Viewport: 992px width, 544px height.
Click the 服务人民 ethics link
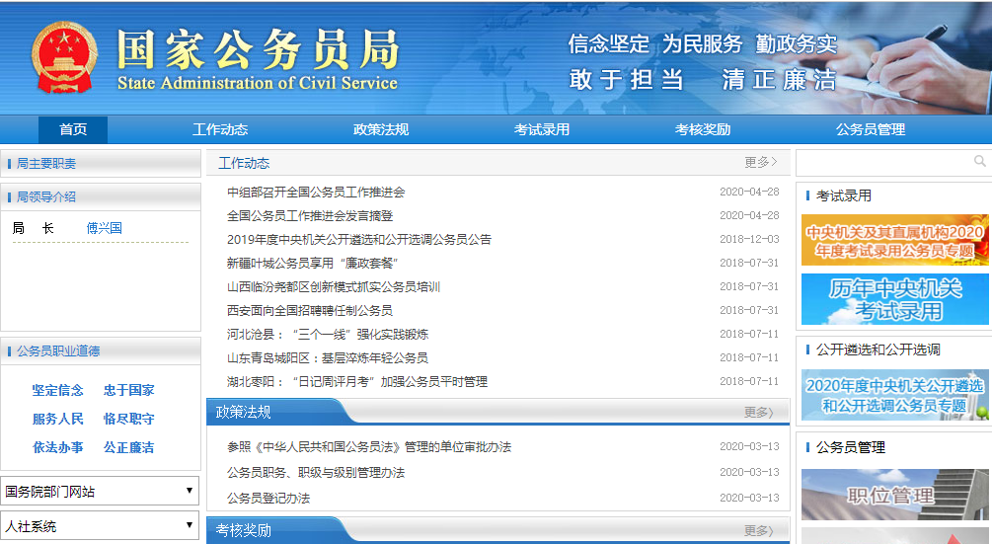tap(57, 419)
